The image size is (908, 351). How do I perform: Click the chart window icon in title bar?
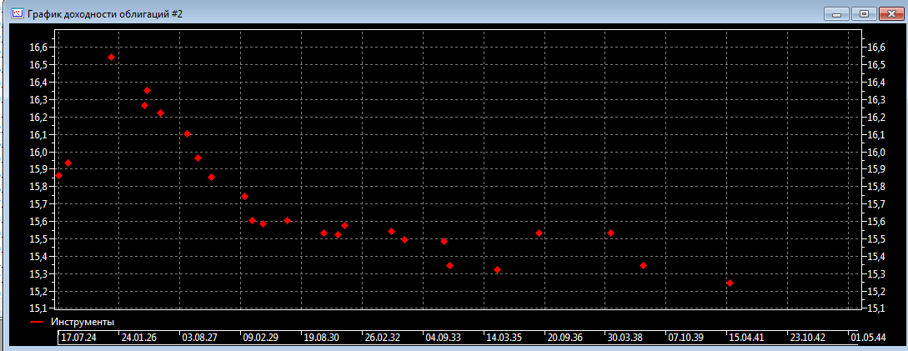click(x=17, y=13)
